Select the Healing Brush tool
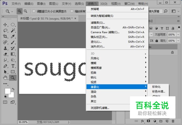This screenshot has width=182, height=125. pos(5,42)
